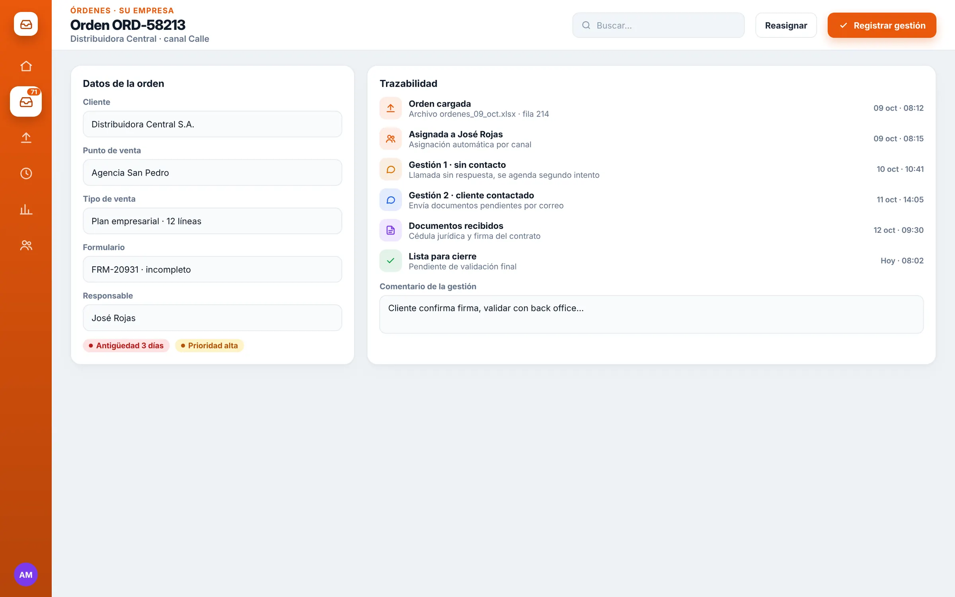The height and width of the screenshot is (597, 955).
Task: Click the timestamp 09 oct · 08:12
Action: pyautogui.click(x=898, y=108)
